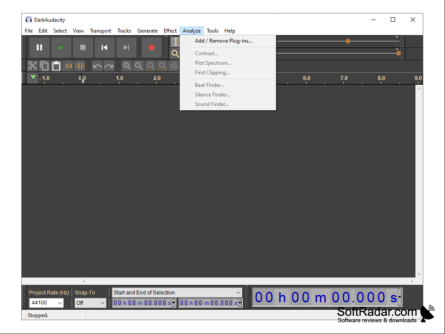Open the Transport menu

pos(100,31)
